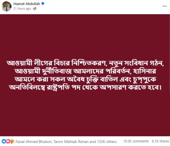The width and height of the screenshot is (170, 146).
Task: Click the blue verified badge icon
Action: coord(43,4)
